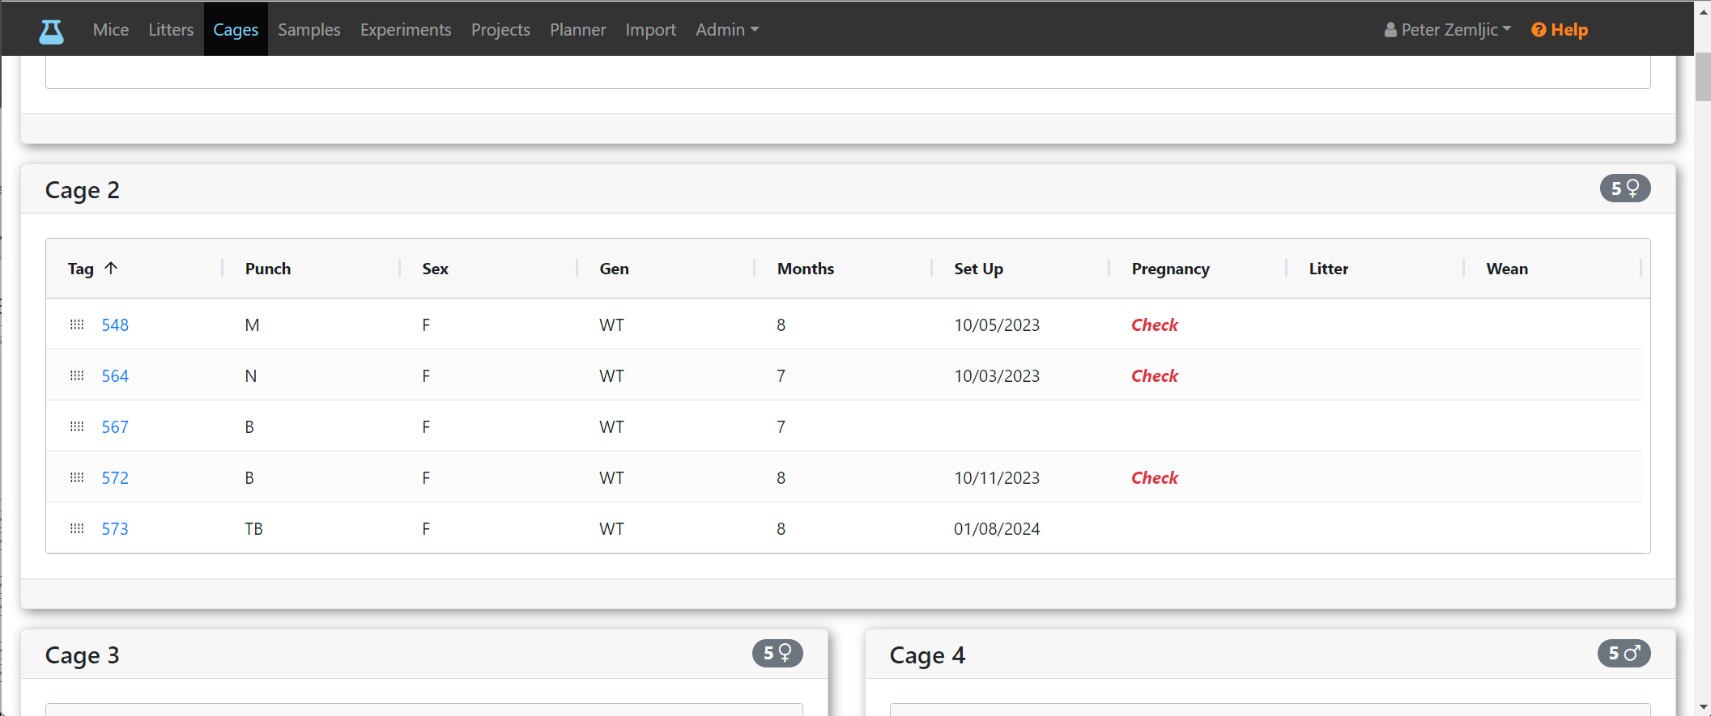Sort by the Pregnancy column header
The height and width of the screenshot is (716, 1711).
pyautogui.click(x=1171, y=269)
